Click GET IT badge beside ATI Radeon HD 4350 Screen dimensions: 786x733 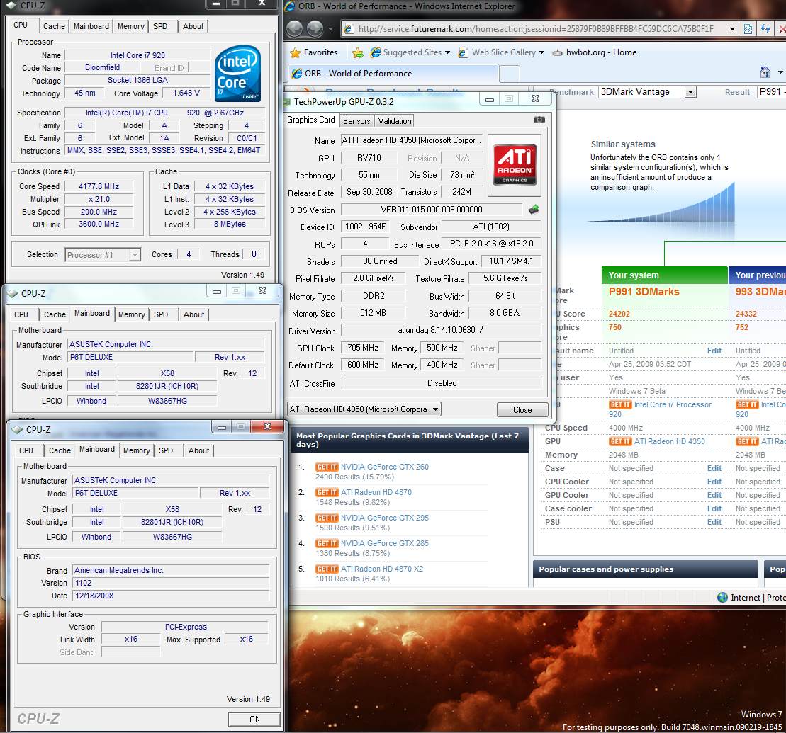(620, 441)
